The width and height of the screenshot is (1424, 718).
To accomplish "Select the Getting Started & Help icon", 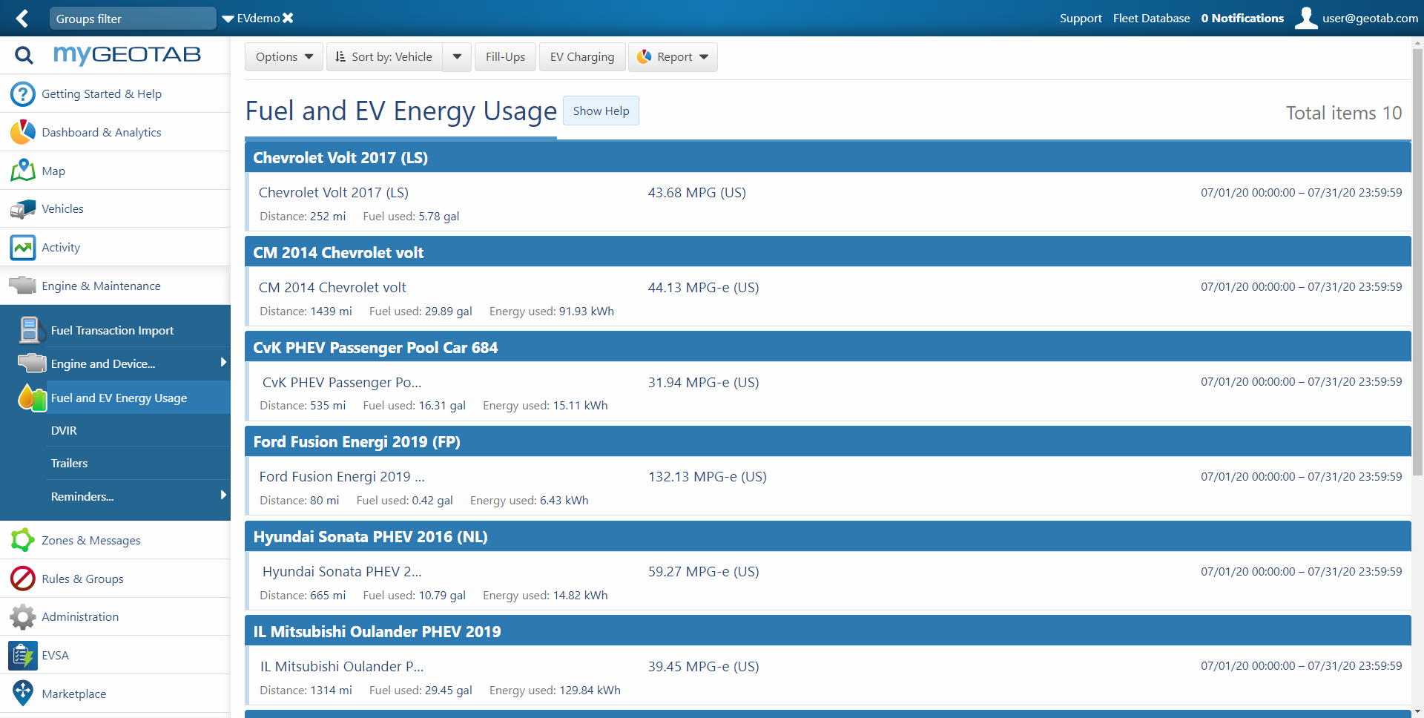I will pos(22,93).
